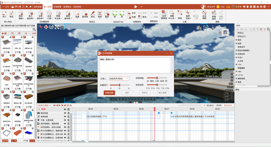This screenshot has width=271, height=147.
Task: Select the wrench filter radio button
Action: [x=23, y=33]
